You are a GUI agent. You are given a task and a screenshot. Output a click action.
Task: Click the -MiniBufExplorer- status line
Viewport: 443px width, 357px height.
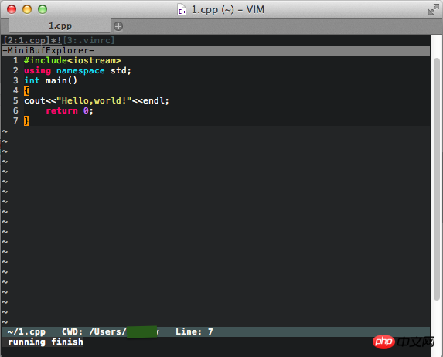click(216, 50)
